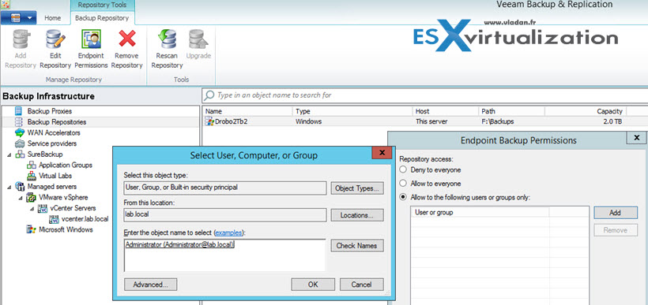The width and height of the screenshot is (648, 305).
Task: Click the Add Repository ribbon icon
Action: (20, 40)
